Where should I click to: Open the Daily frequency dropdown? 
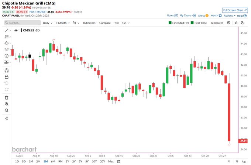(x=48, y=23)
